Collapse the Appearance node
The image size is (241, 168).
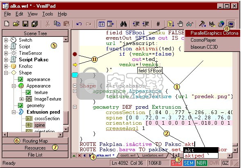[14, 86]
